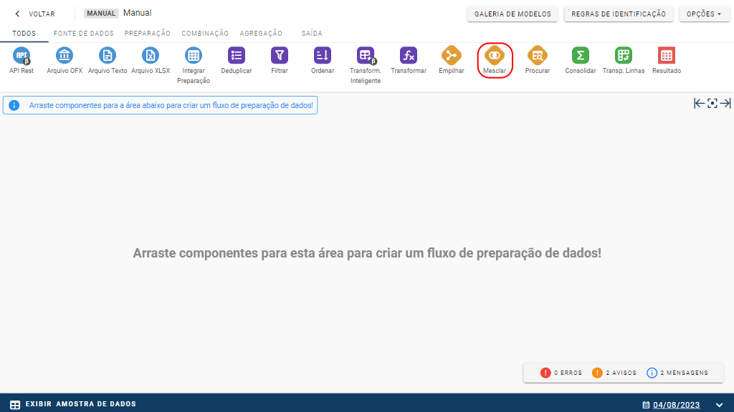Select the API Rest component icon

(x=22, y=56)
